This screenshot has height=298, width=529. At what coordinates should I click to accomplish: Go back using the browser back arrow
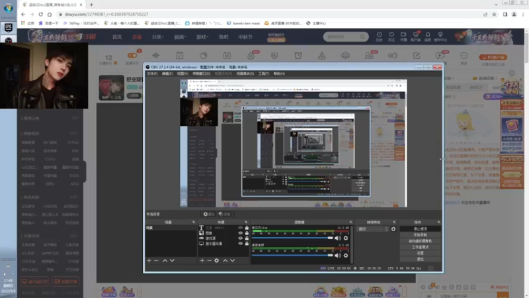pos(23,14)
